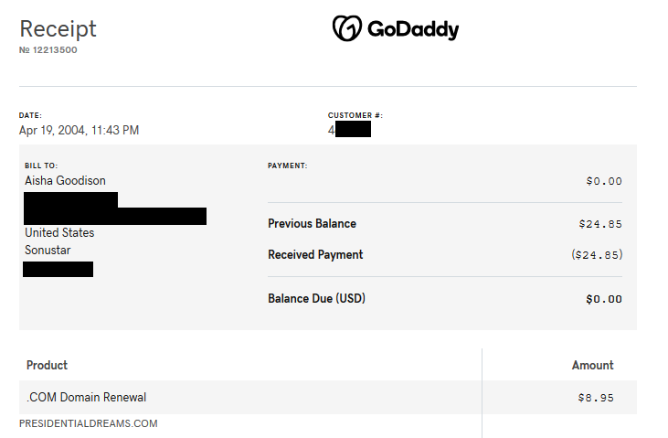Click the date Apr 19, 2004, 11:43 PM

(79, 130)
